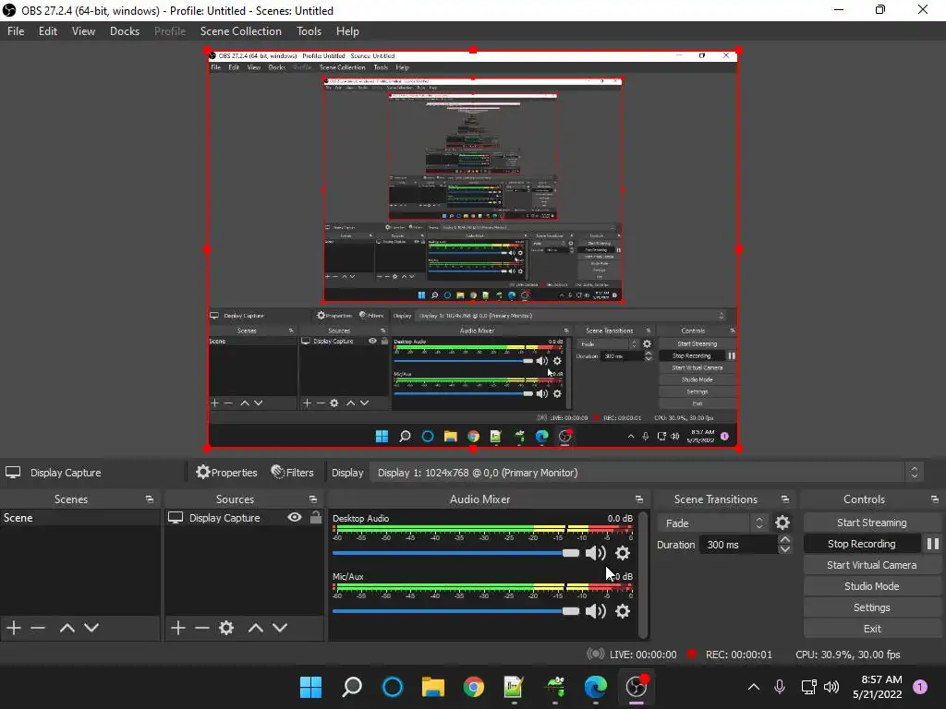Click Exit button in Controls
Image resolution: width=946 pixels, height=709 pixels.
tap(872, 629)
